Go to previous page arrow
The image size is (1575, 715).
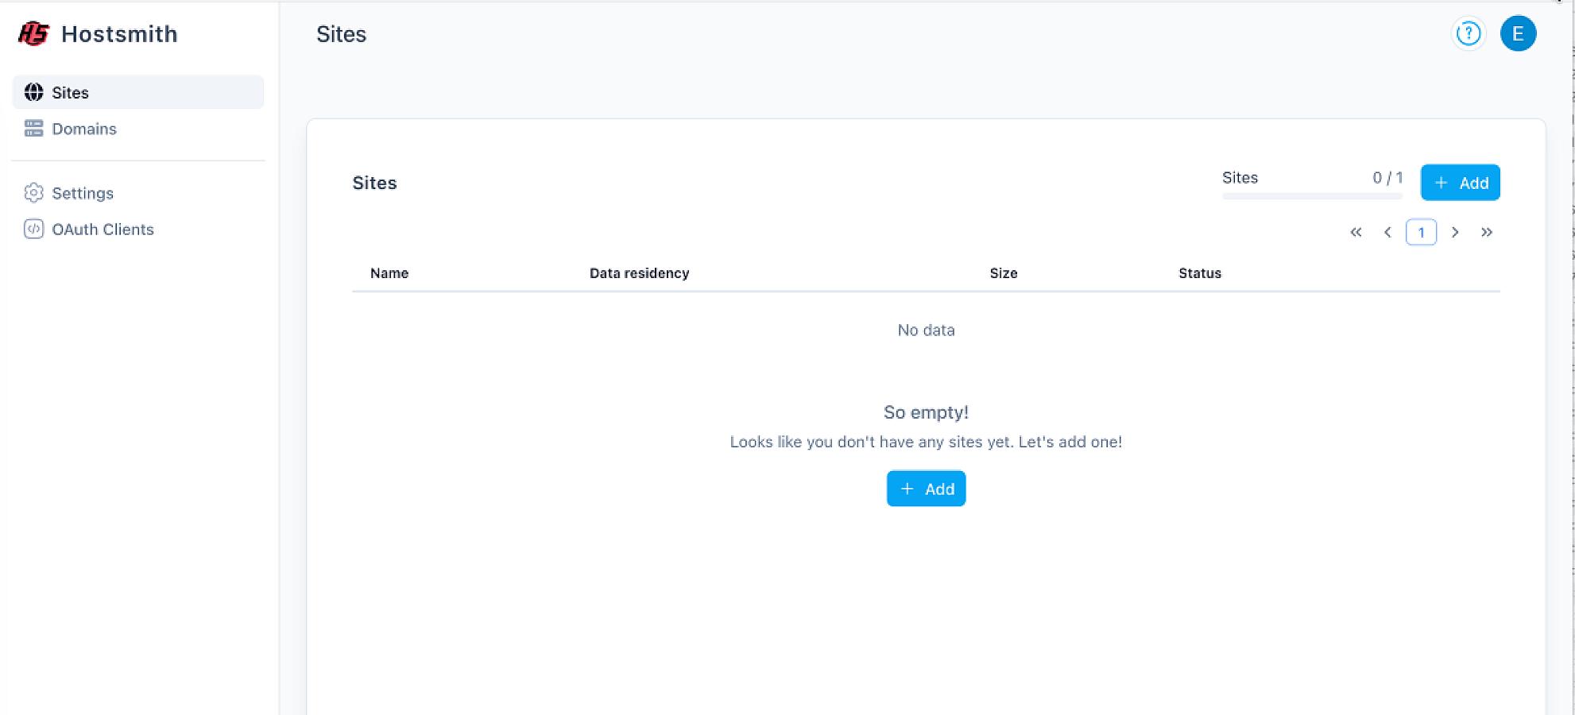click(1387, 232)
